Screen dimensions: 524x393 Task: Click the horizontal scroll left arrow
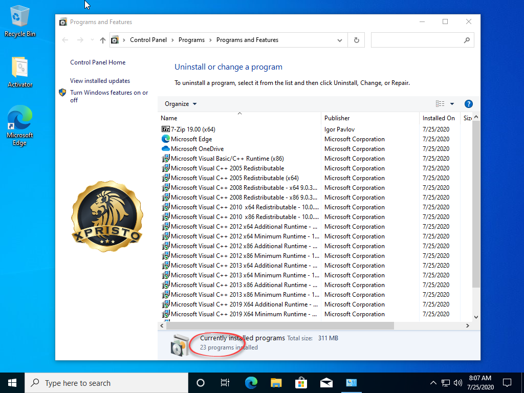pos(162,325)
